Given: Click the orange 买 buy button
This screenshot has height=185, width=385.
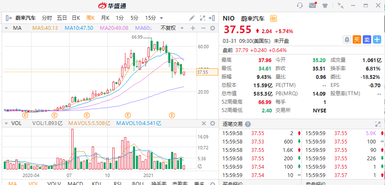Looking at the screenshot, I should pyautogui.click(x=357, y=39).
